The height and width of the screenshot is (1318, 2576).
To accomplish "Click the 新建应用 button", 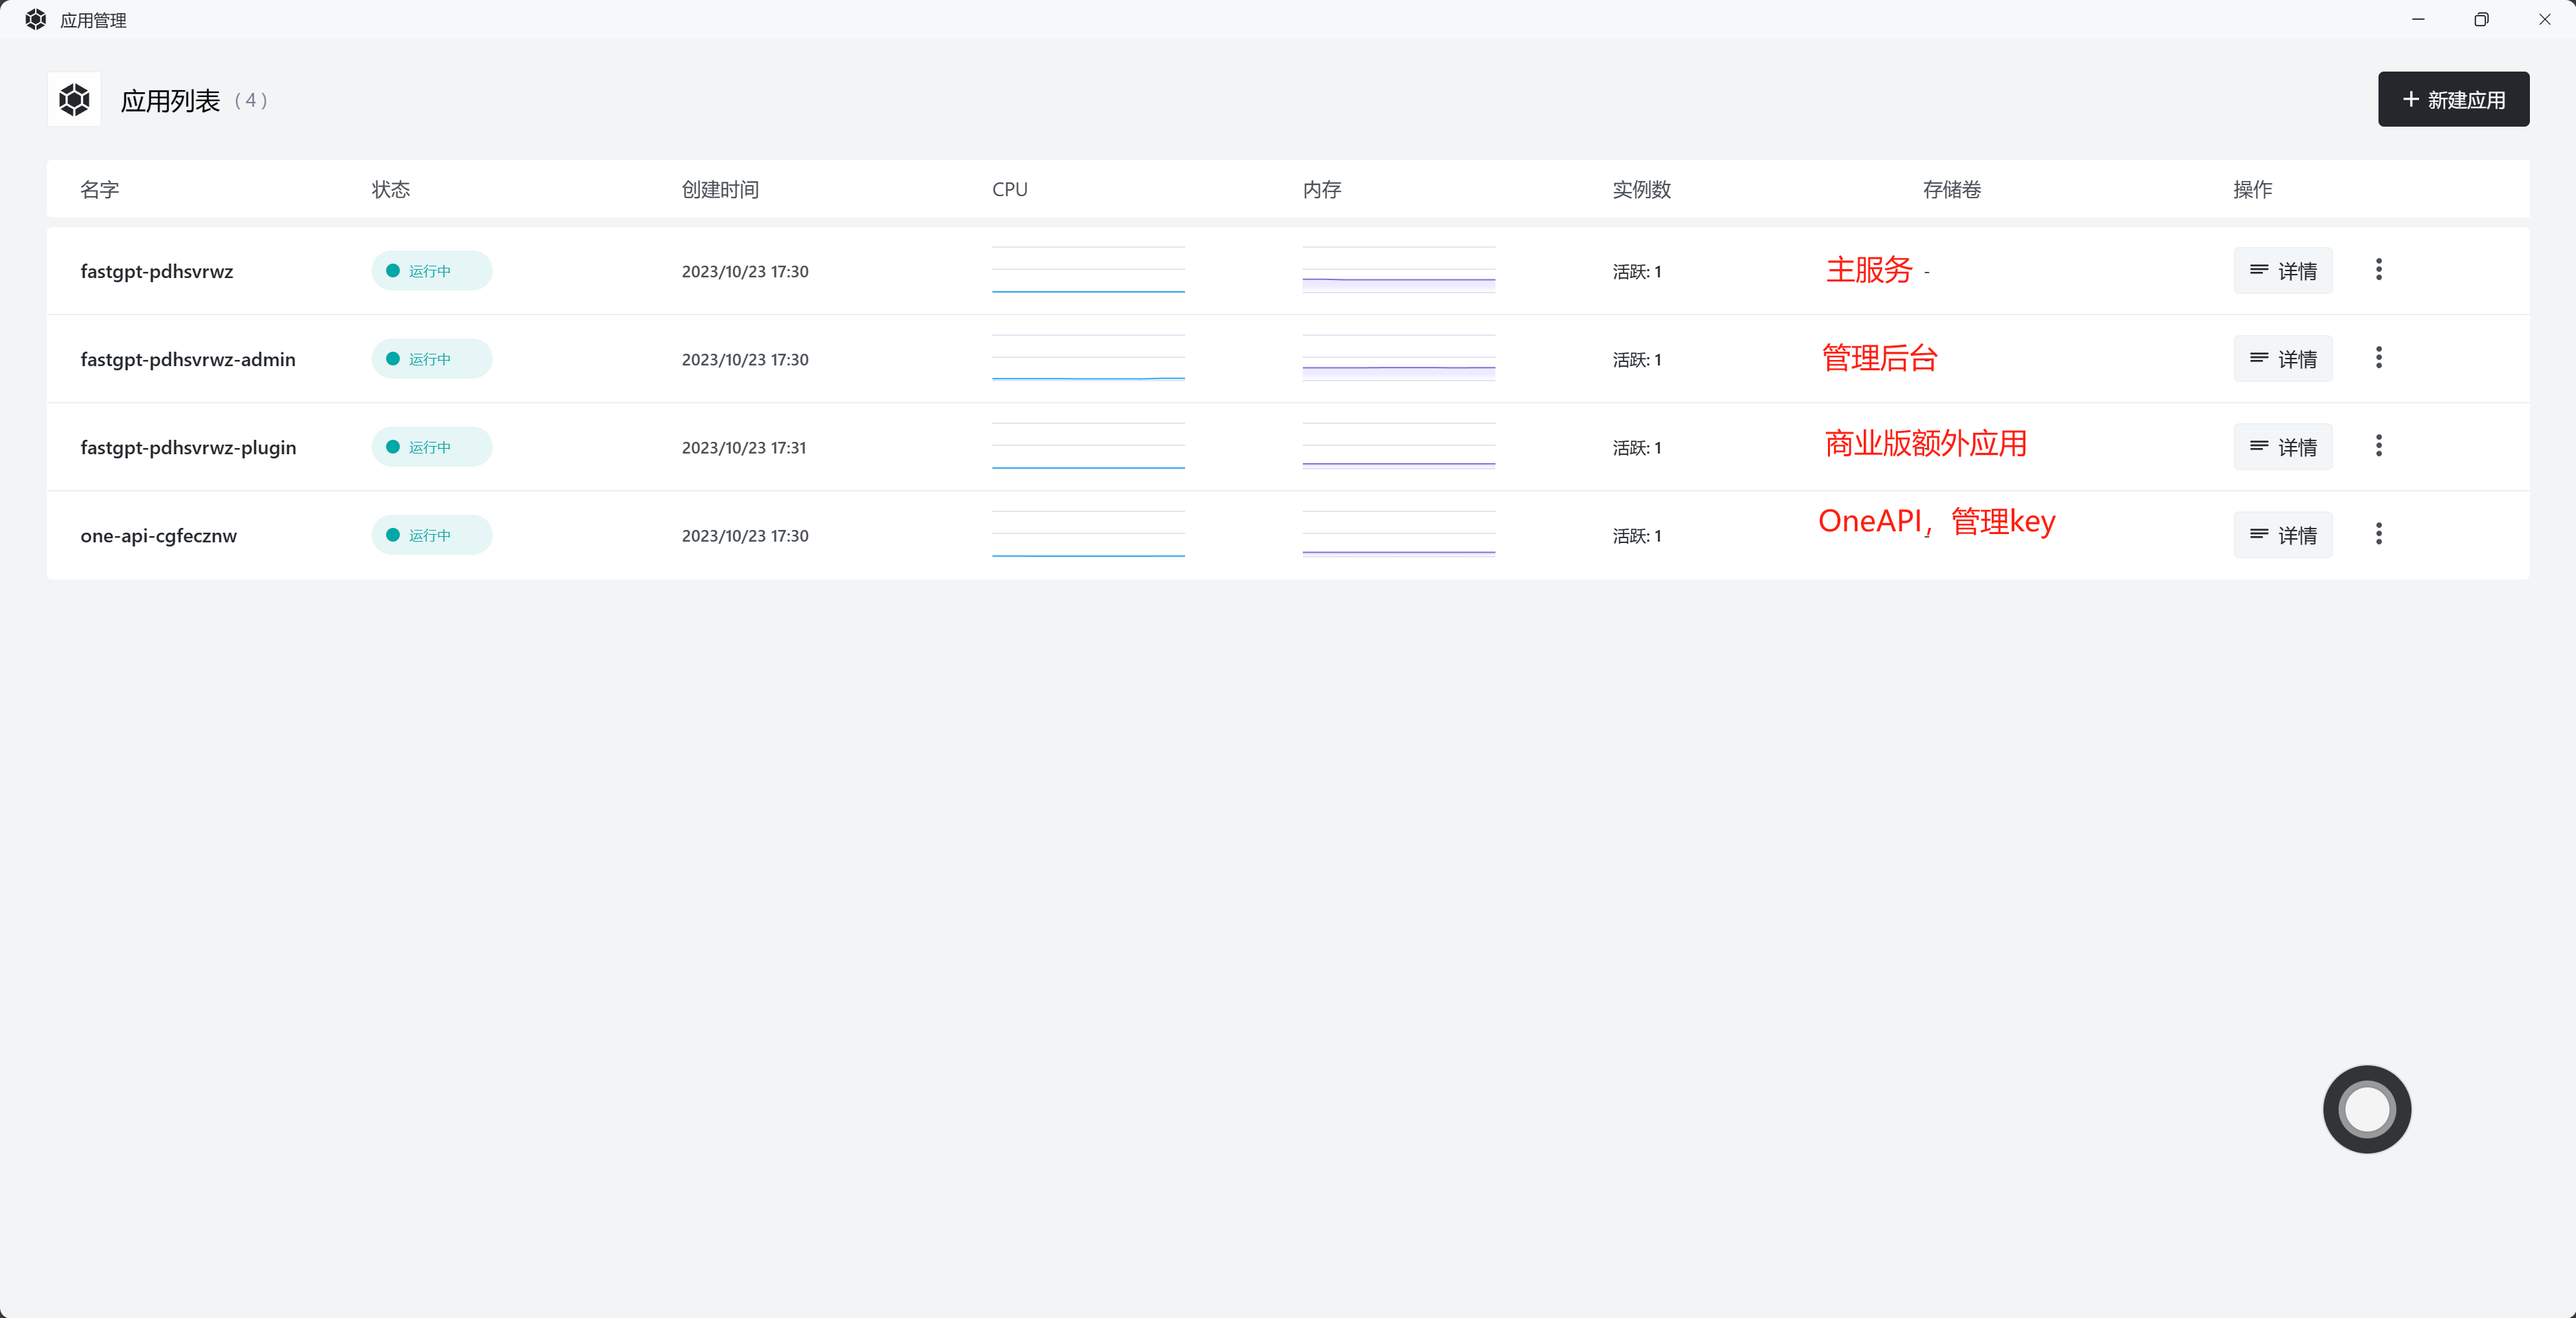I will (2453, 100).
